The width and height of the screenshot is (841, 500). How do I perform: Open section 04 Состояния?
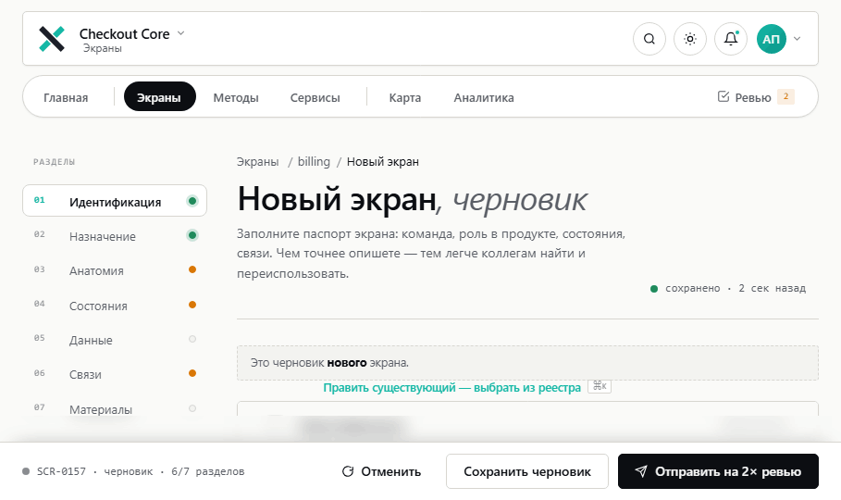pos(115,305)
